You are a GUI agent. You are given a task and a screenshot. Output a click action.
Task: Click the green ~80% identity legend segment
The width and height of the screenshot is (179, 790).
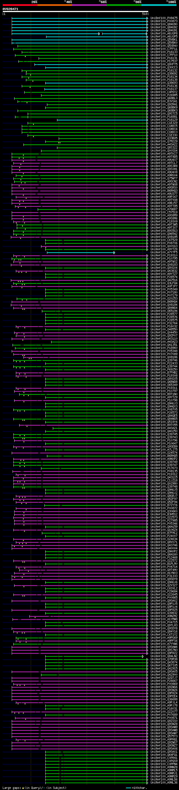[124, 5]
